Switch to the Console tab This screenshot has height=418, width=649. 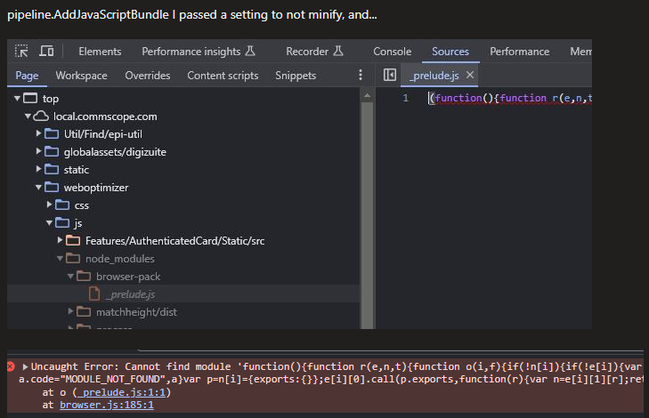tap(392, 52)
